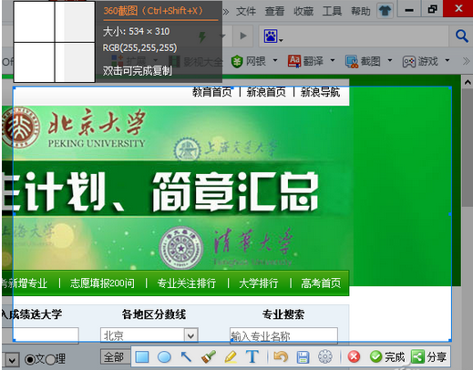Viewport: 473px width, 370px height.
Task: Select the arrow annotation tool
Action: 186,357
